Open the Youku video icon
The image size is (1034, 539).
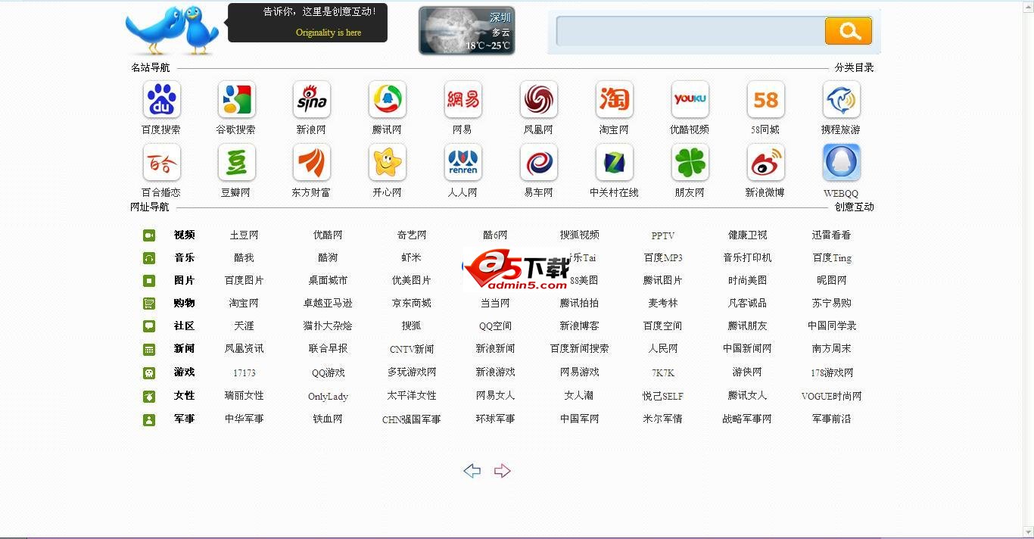click(690, 100)
